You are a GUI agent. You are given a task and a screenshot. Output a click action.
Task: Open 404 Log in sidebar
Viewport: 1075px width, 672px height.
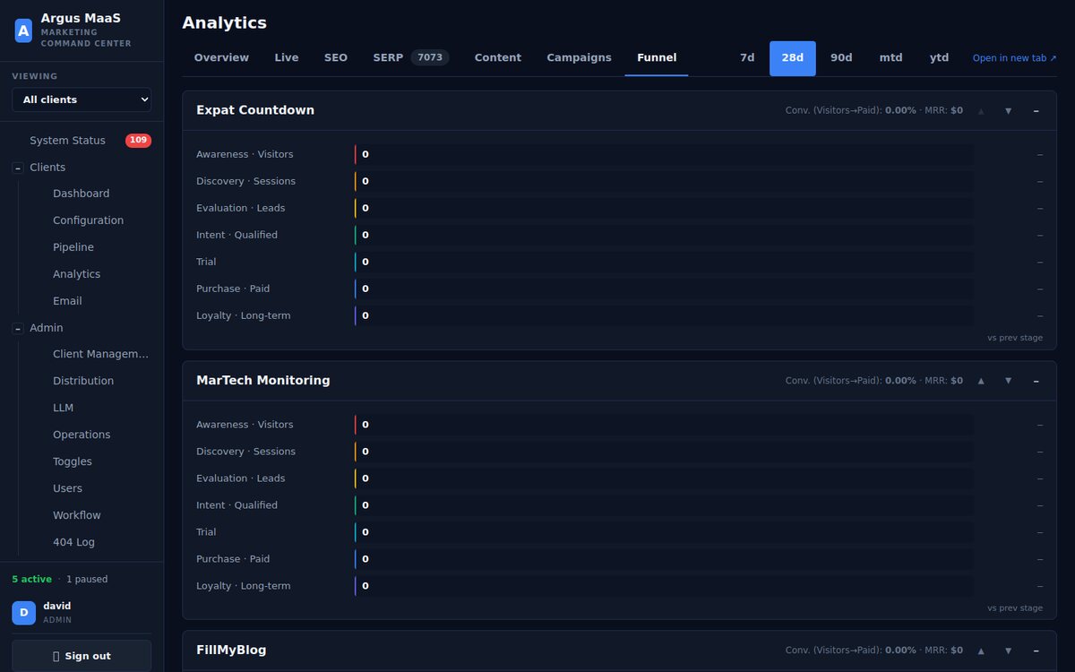point(73,542)
